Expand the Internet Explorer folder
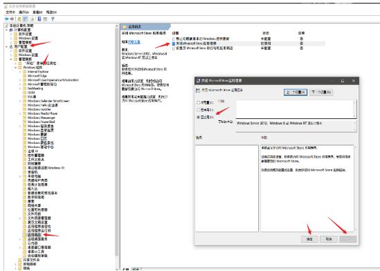Image resolution: width=380 pixels, height=271 pixels. [20, 72]
